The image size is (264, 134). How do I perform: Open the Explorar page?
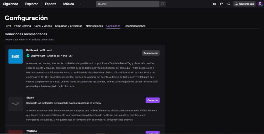(31, 4)
